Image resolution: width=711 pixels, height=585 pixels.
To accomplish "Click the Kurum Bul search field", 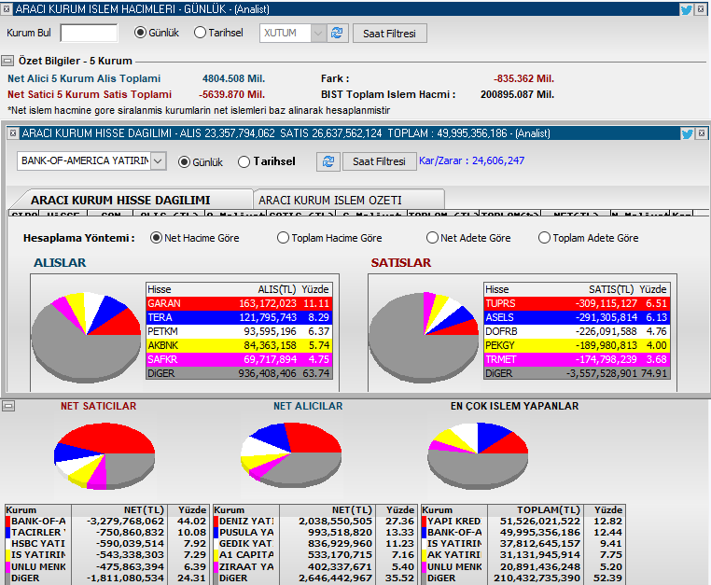I will click(x=89, y=33).
